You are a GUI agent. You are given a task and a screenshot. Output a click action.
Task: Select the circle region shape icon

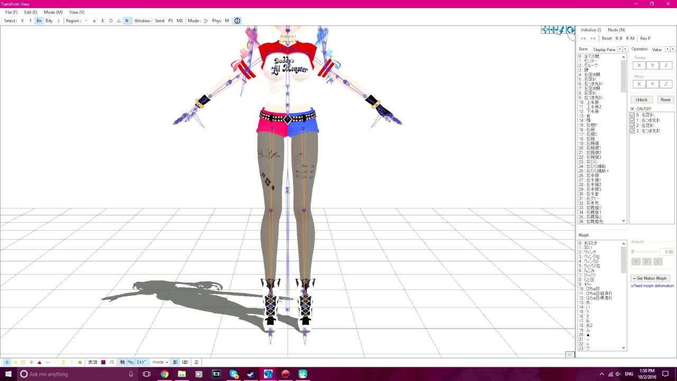111,21
